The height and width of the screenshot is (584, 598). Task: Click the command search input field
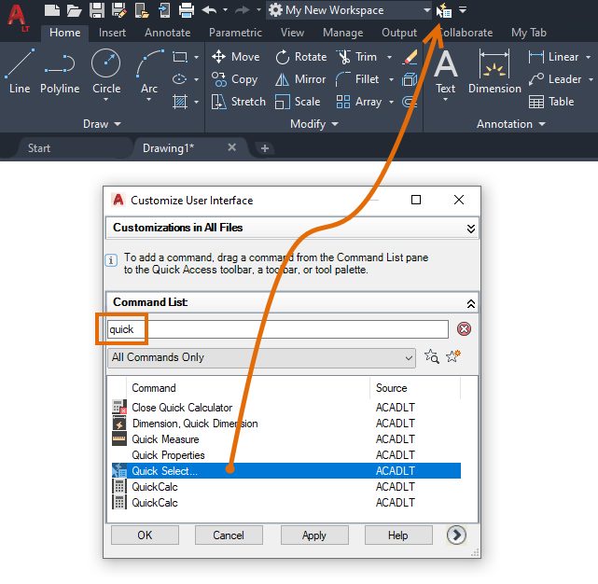pyautogui.click(x=278, y=329)
